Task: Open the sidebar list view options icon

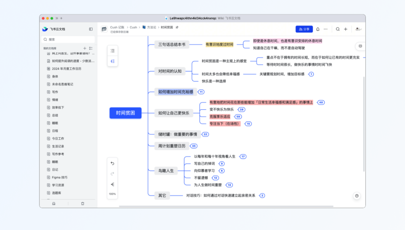Action: click(91, 48)
